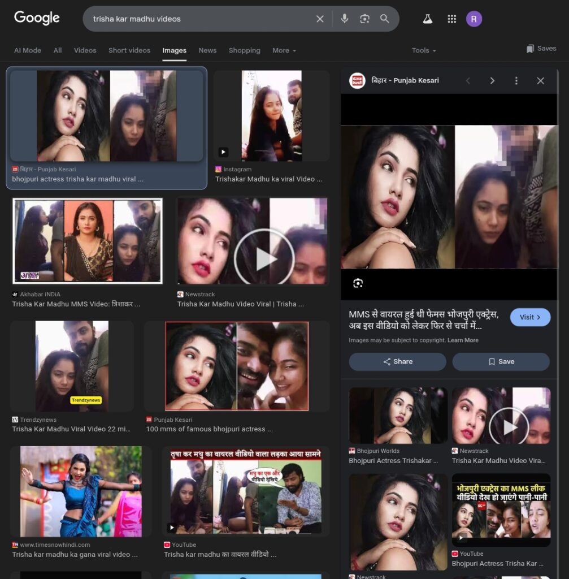Click into the search input field

coord(198,19)
